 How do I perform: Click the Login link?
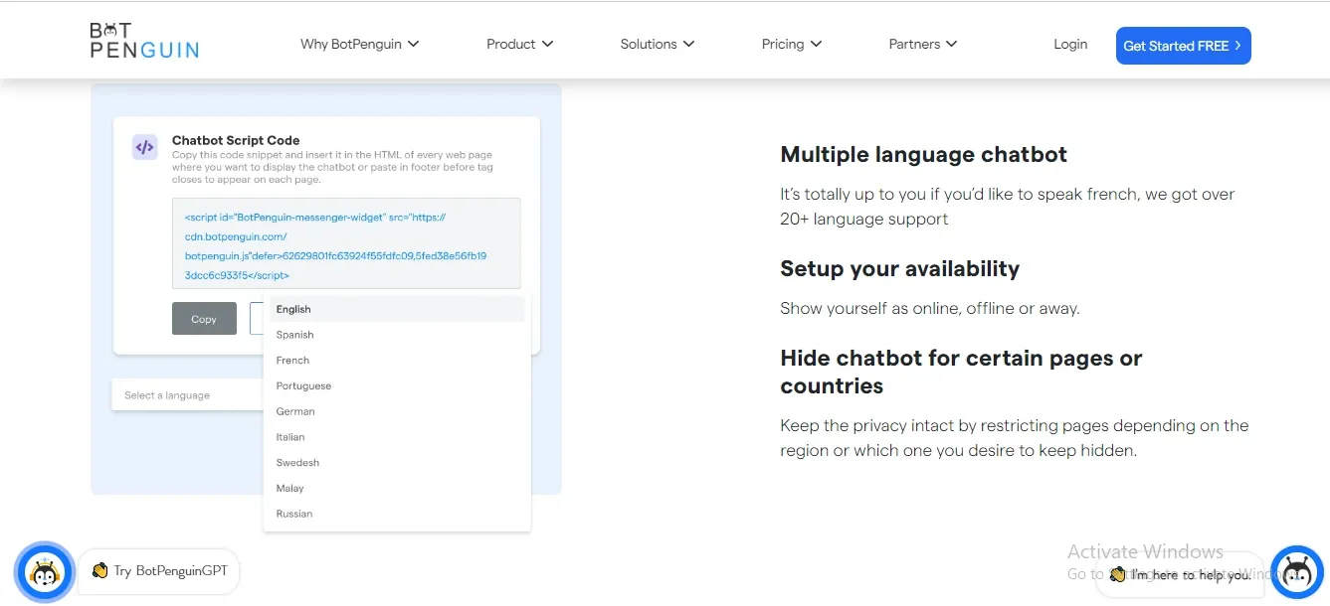point(1070,44)
